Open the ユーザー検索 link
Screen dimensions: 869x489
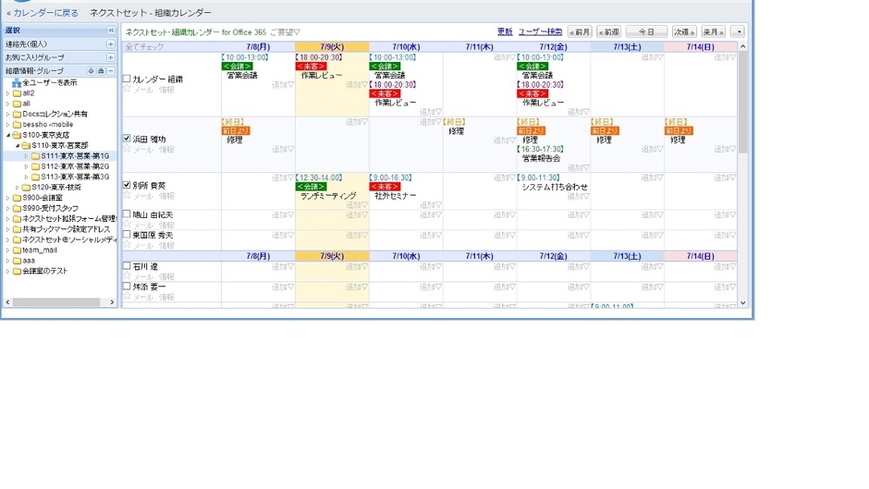click(x=540, y=32)
